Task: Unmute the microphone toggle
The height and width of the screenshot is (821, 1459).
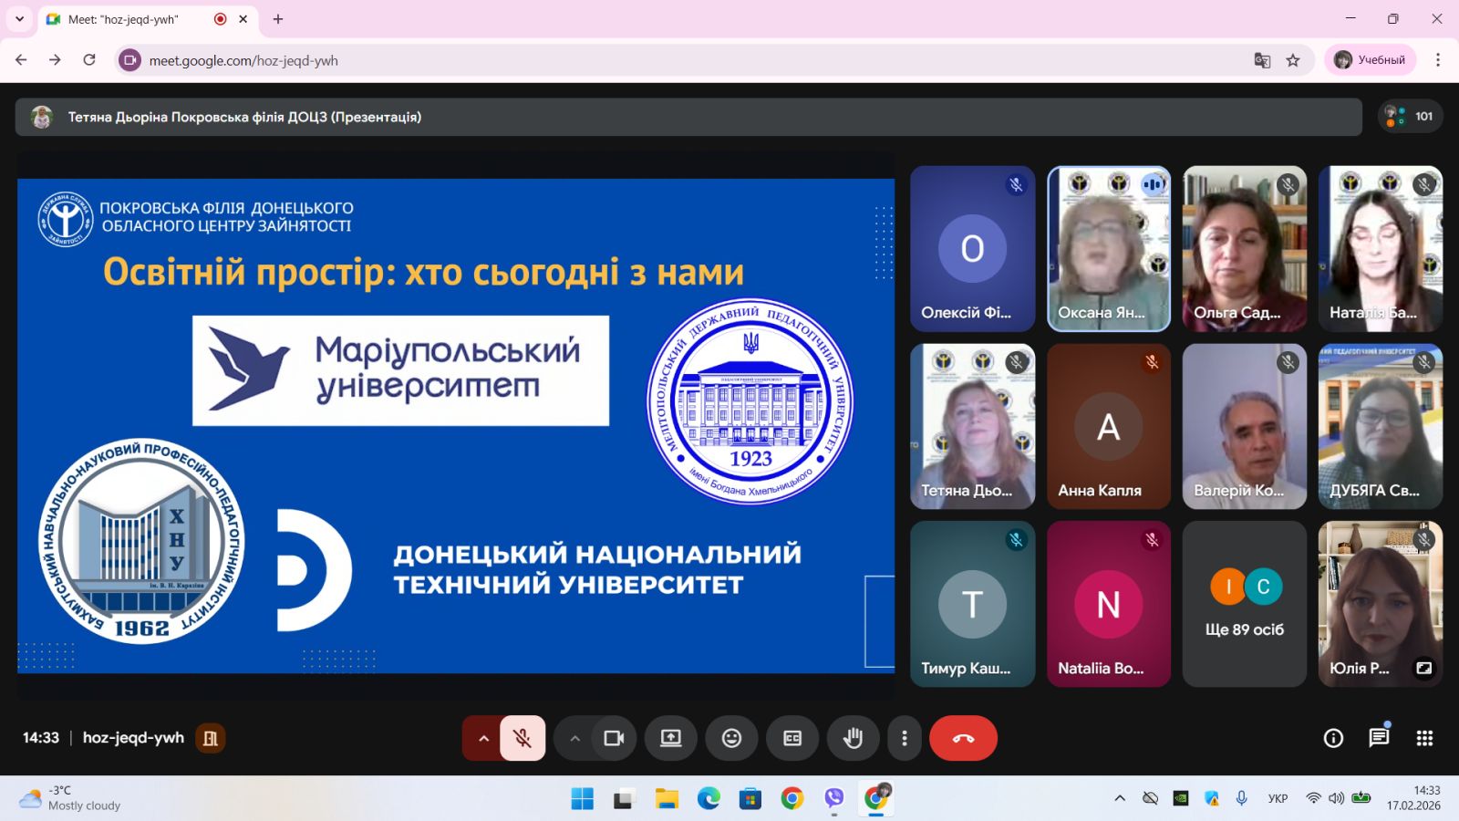Action: [523, 738]
